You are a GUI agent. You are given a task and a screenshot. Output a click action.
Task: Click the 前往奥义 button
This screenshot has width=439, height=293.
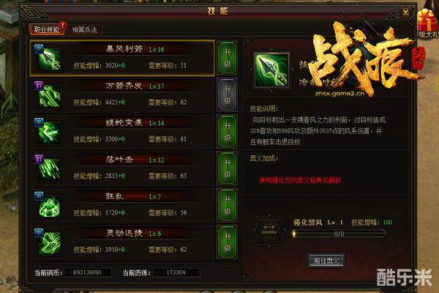tap(326, 261)
